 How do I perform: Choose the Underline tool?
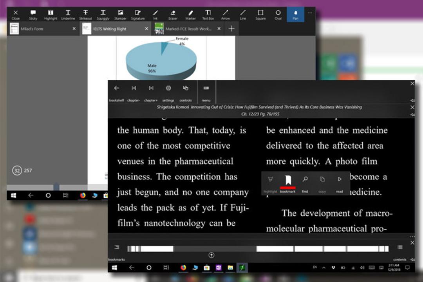68,15
